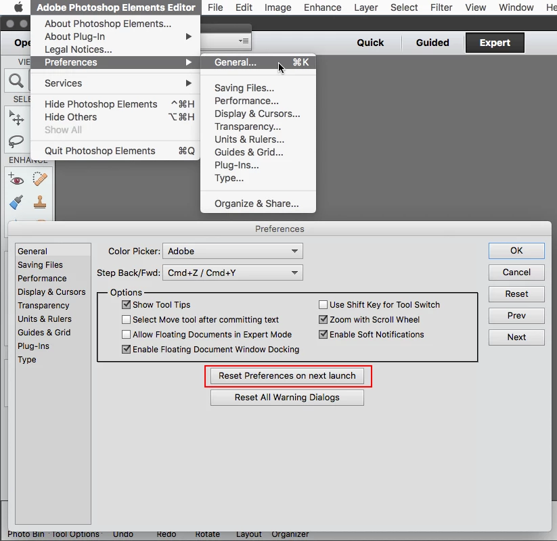Open the Edit menu
The width and height of the screenshot is (557, 541).
tap(244, 7)
